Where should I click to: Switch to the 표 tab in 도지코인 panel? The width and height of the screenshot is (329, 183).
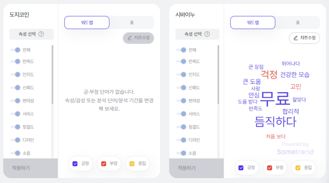132,23
